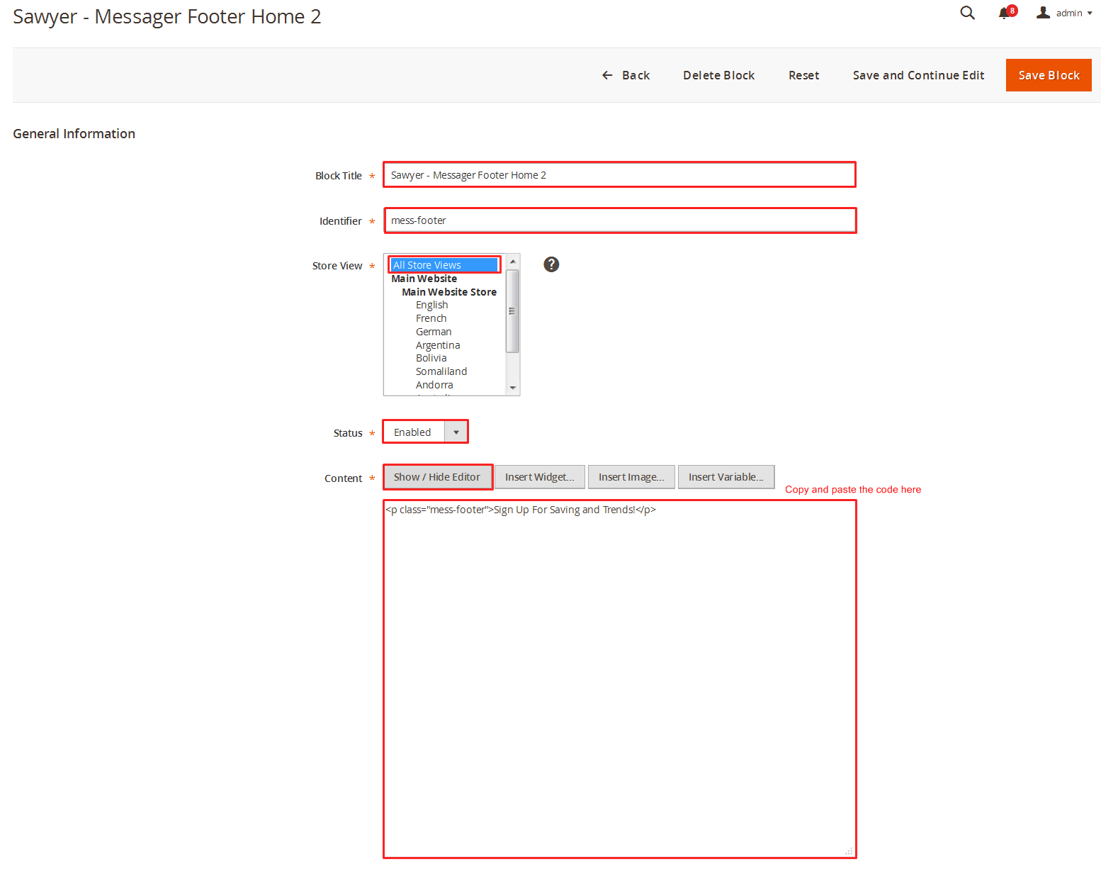This screenshot has width=1101, height=891.
Task: Click the Insert Image button
Action: (x=631, y=477)
